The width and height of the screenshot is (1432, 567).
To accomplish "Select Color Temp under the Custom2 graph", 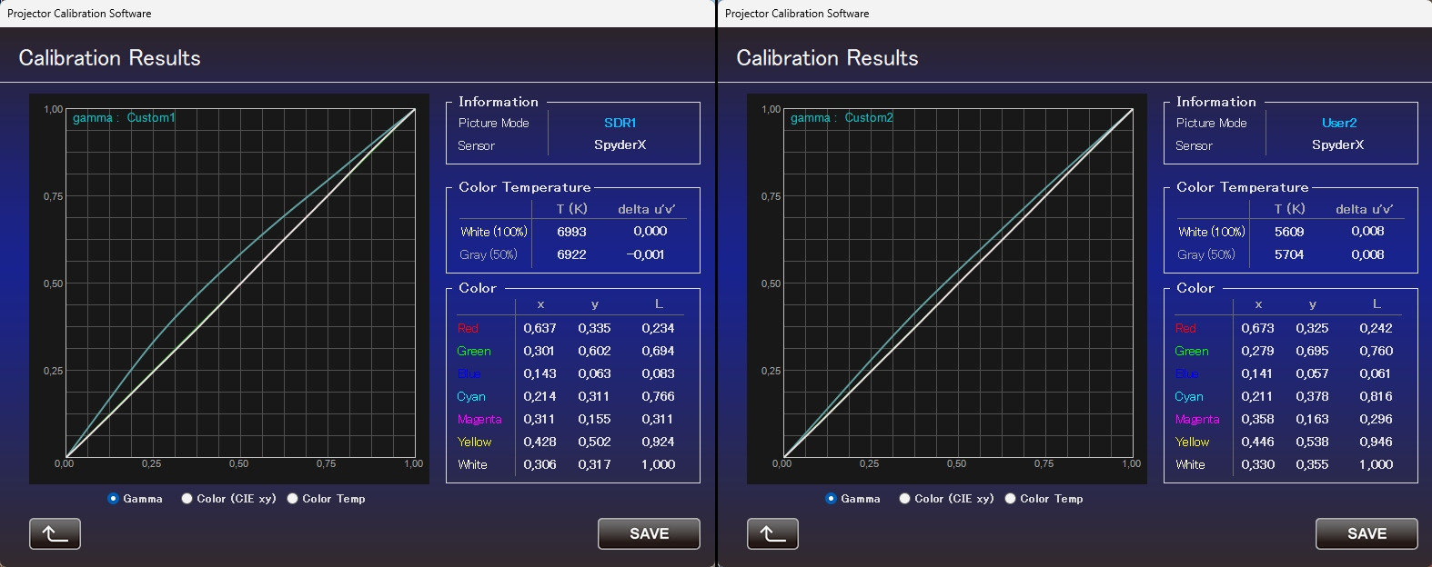I will pyautogui.click(x=1011, y=499).
